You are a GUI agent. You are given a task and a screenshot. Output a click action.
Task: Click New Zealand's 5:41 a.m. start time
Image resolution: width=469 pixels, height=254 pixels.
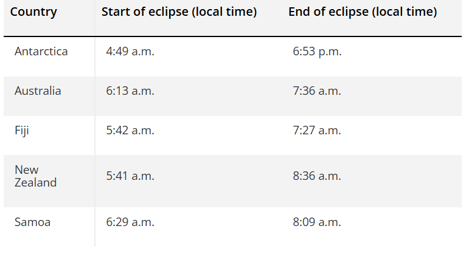(130, 177)
